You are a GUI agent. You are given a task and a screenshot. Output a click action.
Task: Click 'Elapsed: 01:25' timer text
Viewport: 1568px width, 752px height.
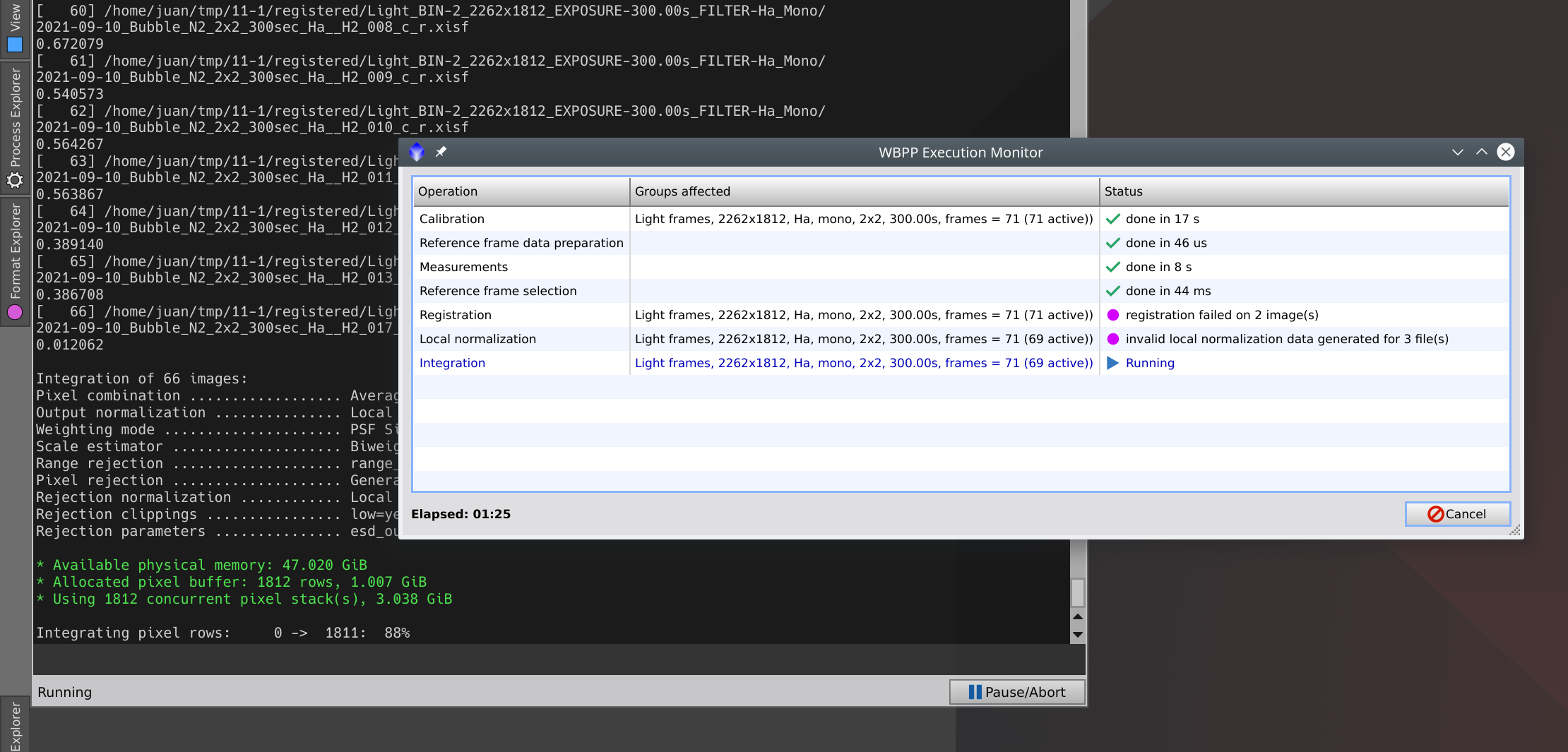point(461,514)
